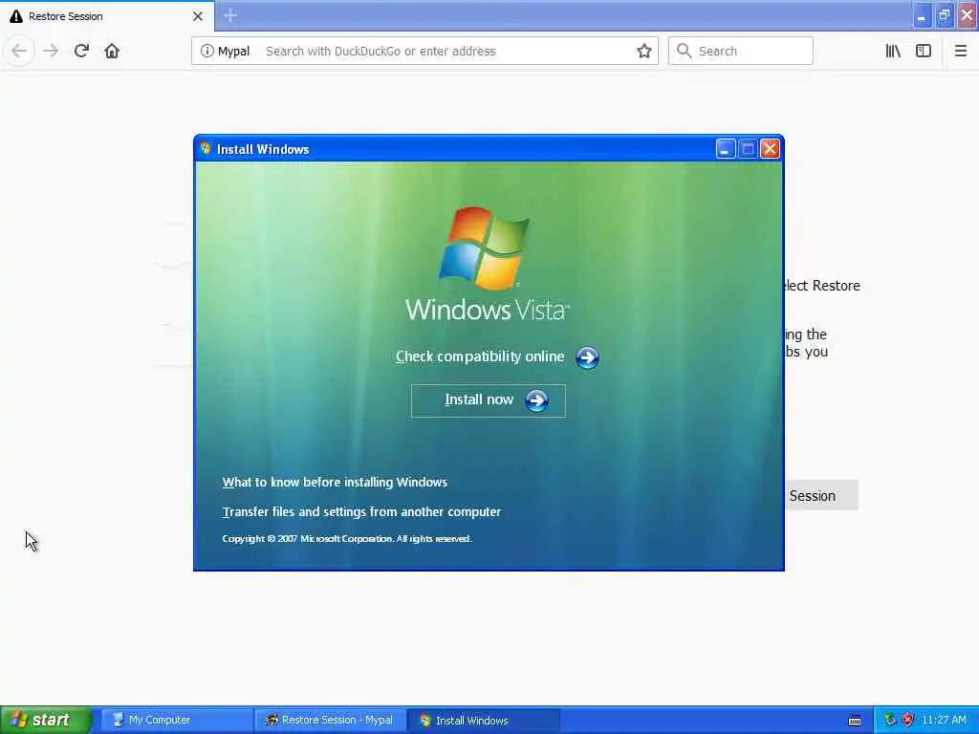Open the browser hamburger menu
Image resolution: width=979 pixels, height=734 pixels.
coord(960,51)
